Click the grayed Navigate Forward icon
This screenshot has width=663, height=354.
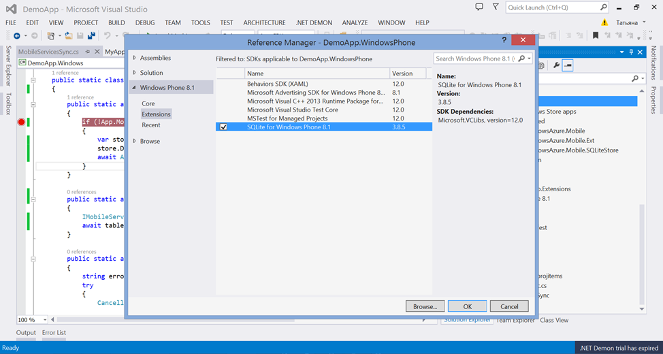click(34, 36)
